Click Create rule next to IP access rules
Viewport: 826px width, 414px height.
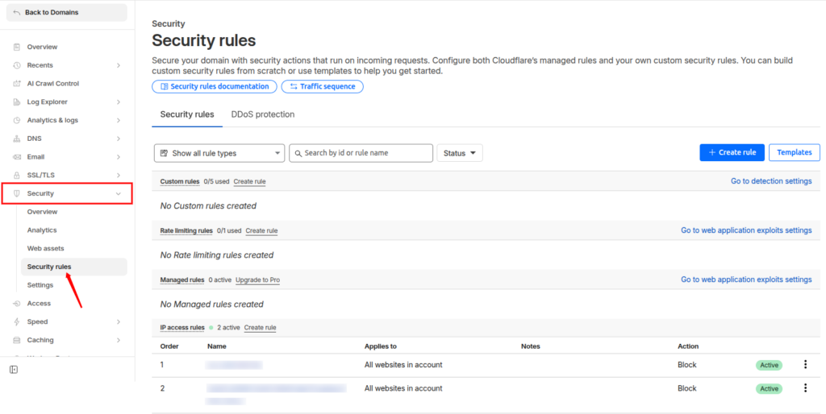(x=261, y=328)
